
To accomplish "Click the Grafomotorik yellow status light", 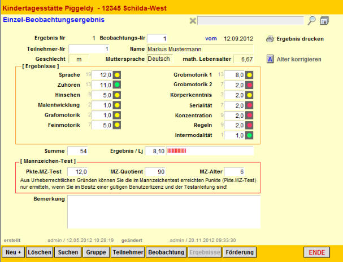I will [x=117, y=115].
